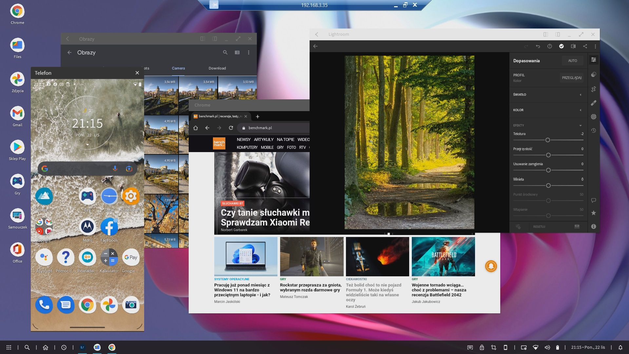The width and height of the screenshot is (629, 354).
Task: Open the ARTYKUŁY menu on benchmark.pl
Action: click(264, 140)
